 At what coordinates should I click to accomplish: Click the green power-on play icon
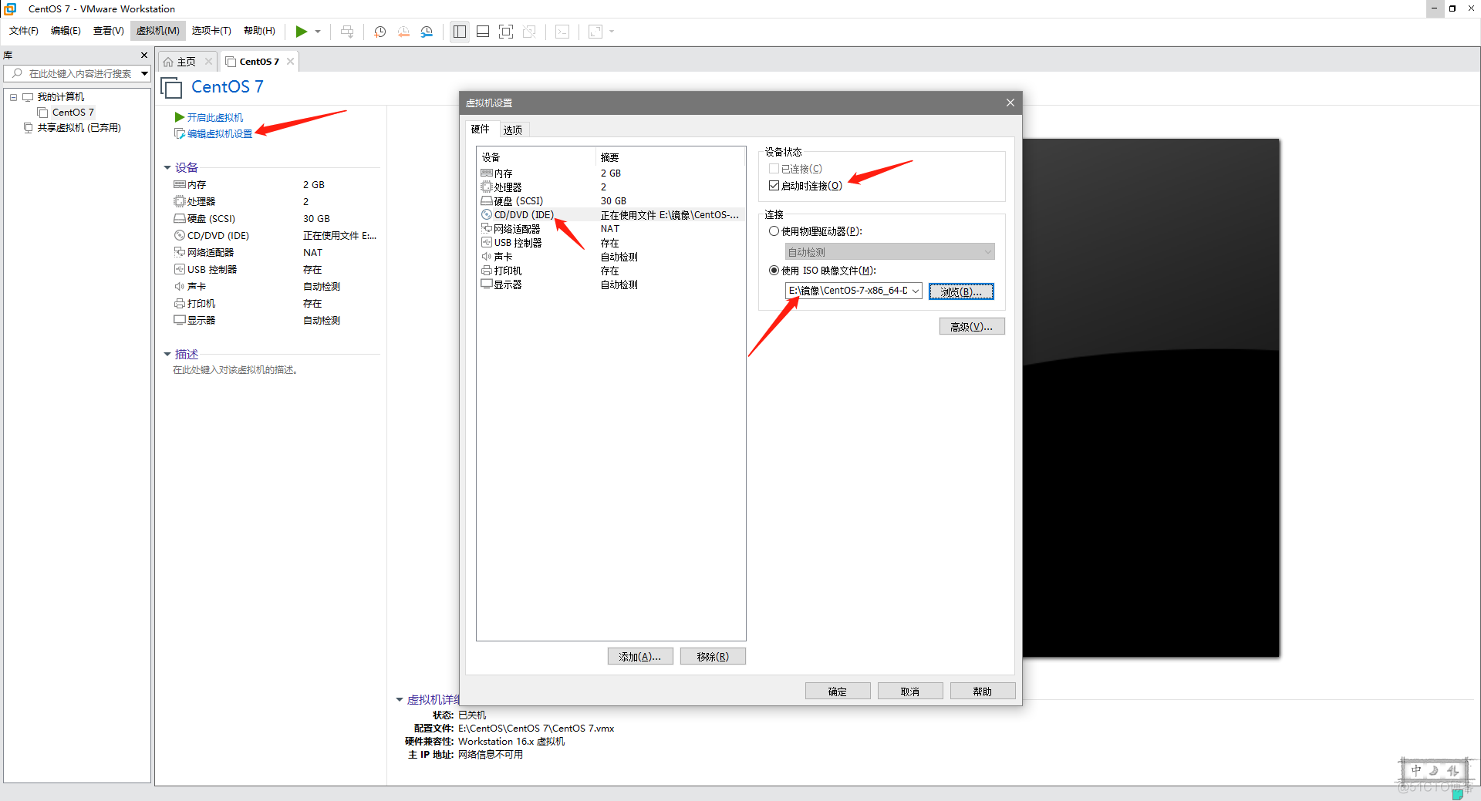click(x=302, y=32)
